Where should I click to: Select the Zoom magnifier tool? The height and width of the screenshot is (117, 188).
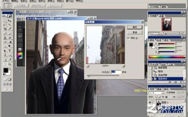tap(10, 64)
